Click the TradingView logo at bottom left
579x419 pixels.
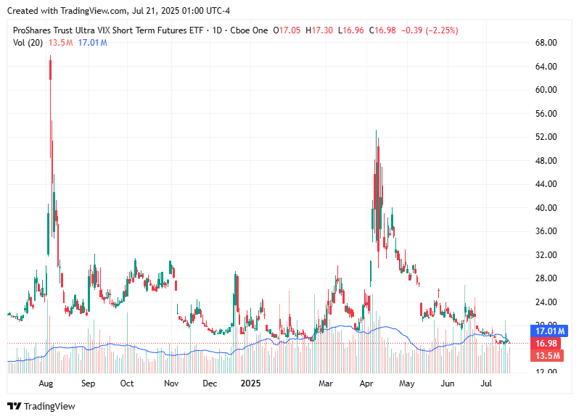tap(41, 406)
